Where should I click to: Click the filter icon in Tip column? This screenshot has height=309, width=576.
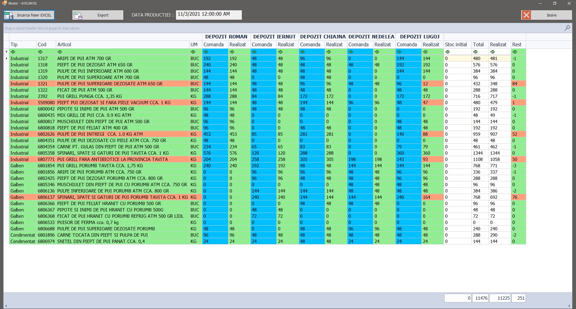click(13, 52)
